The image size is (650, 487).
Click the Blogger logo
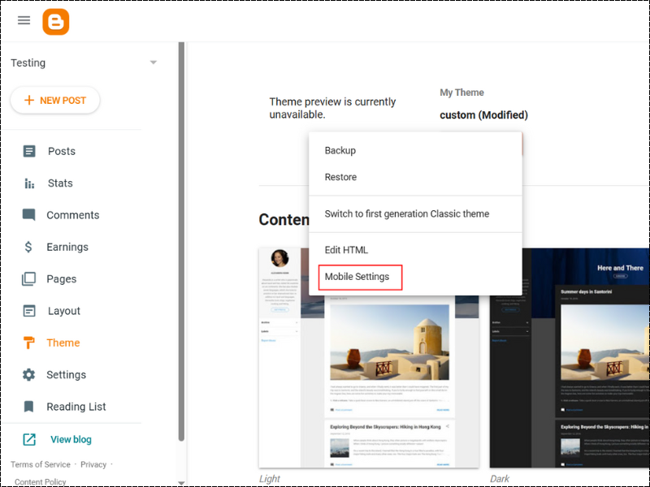point(54,20)
